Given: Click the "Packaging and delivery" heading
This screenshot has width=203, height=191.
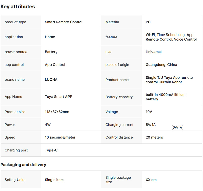Looking at the screenshot, I should pos(23,165).
